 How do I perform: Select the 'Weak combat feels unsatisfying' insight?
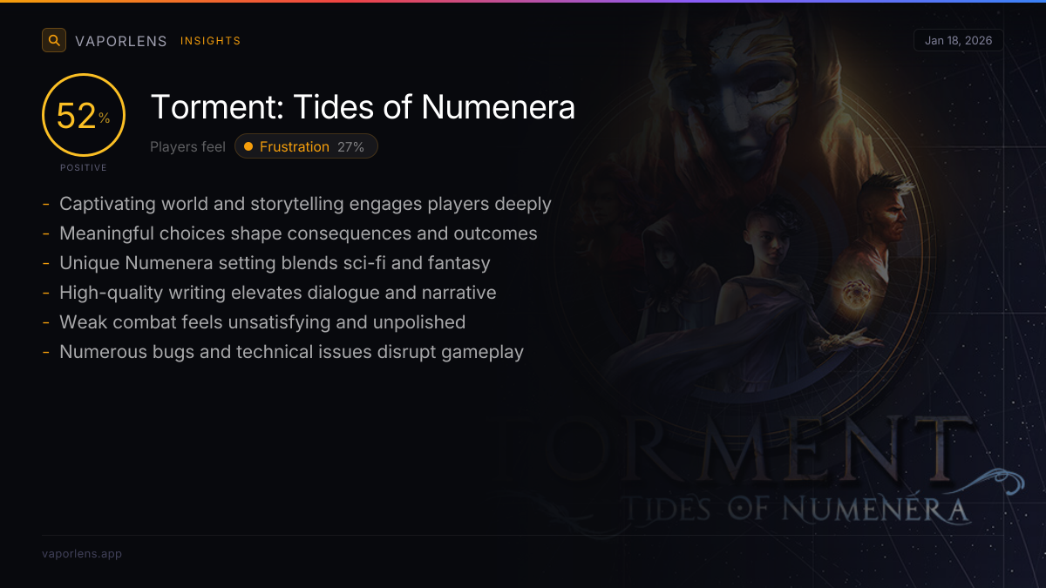tap(262, 322)
